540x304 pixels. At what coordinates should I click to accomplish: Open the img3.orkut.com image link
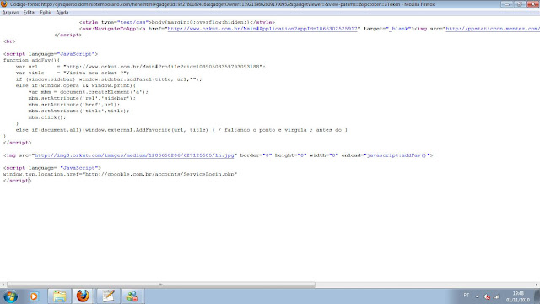coord(134,155)
